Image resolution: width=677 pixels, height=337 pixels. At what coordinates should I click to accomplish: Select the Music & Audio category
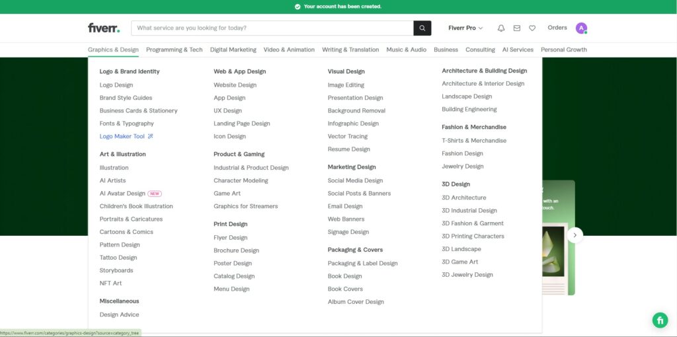click(x=407, y=50)
